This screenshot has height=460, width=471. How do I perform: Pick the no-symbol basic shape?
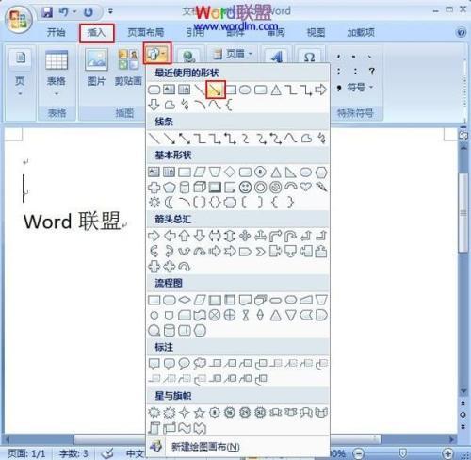[275, 188]
